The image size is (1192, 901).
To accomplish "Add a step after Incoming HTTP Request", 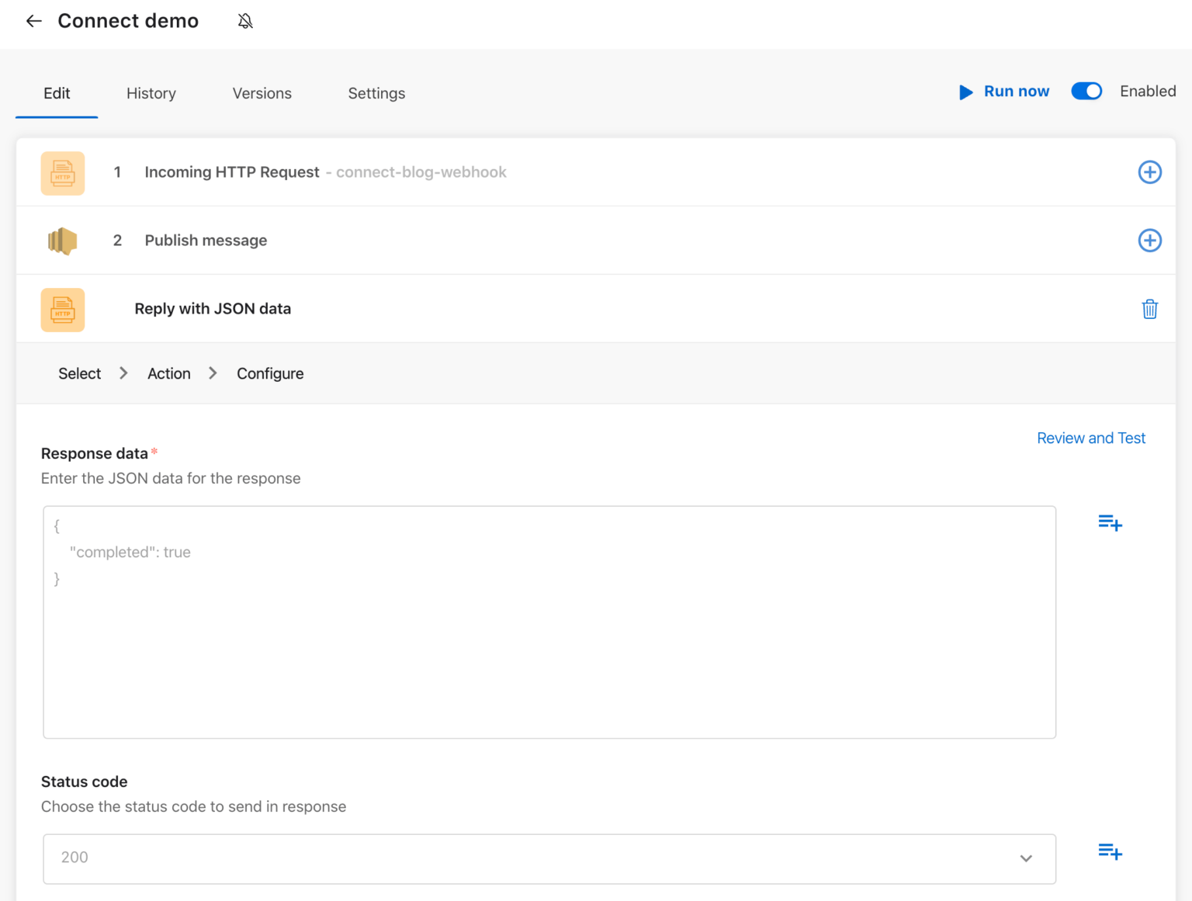I will 1149,172.
